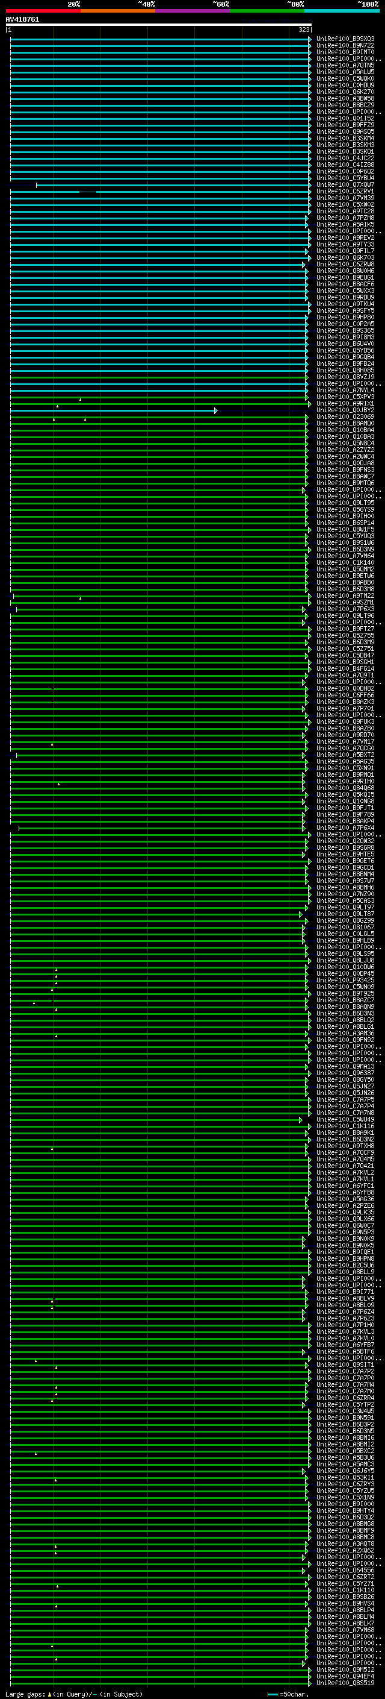Open hit UniRef100_A7QTN5
This screenshot has width=385, height=1699.
tap(345, 65)
